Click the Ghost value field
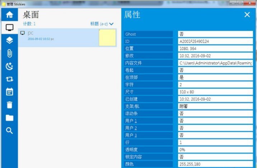The image size is (257, 168). pyautogui.click(x=215, y=34)
